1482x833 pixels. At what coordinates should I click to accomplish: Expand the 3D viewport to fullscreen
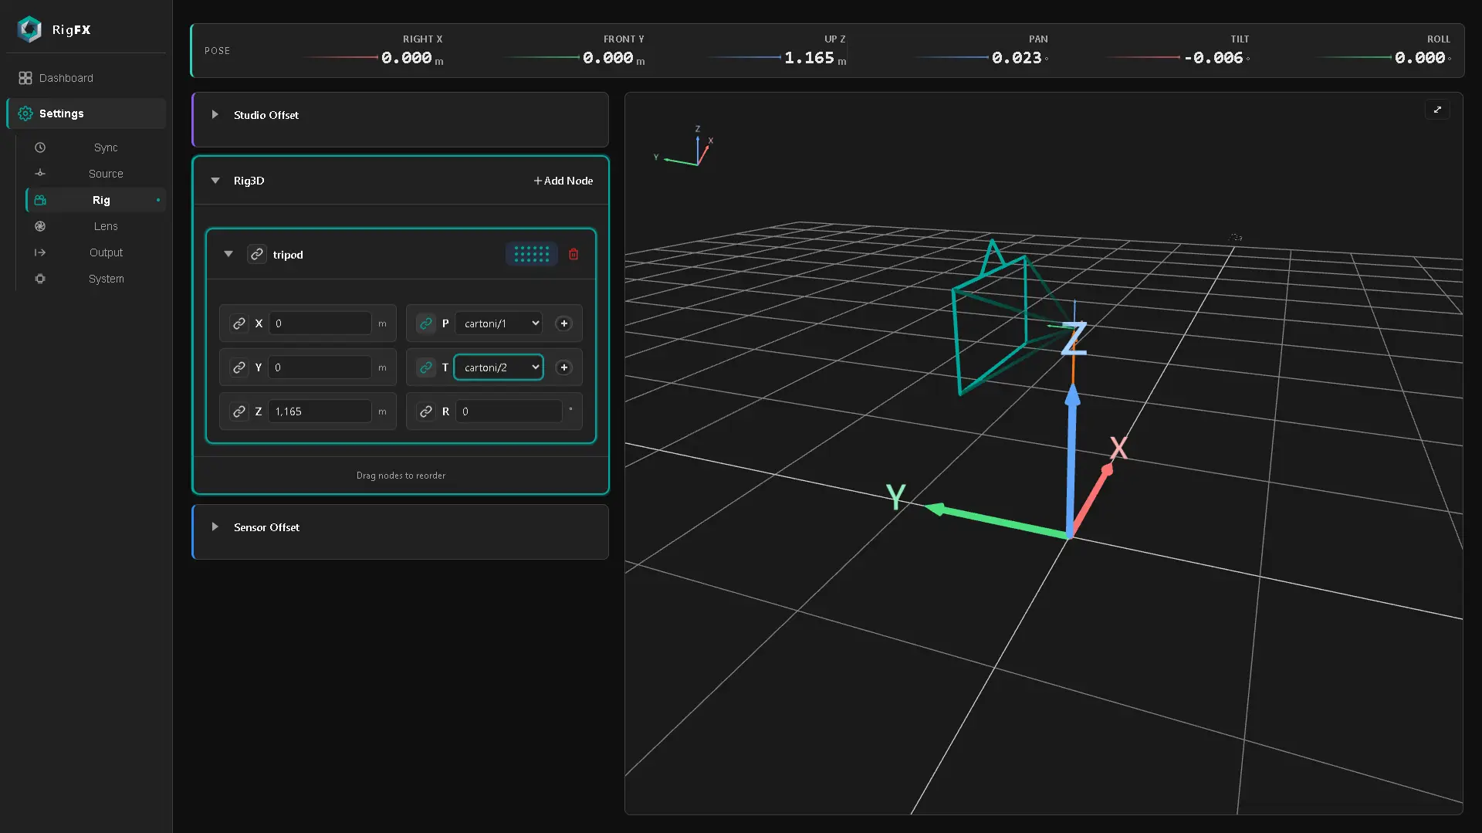click(1437, 110)
